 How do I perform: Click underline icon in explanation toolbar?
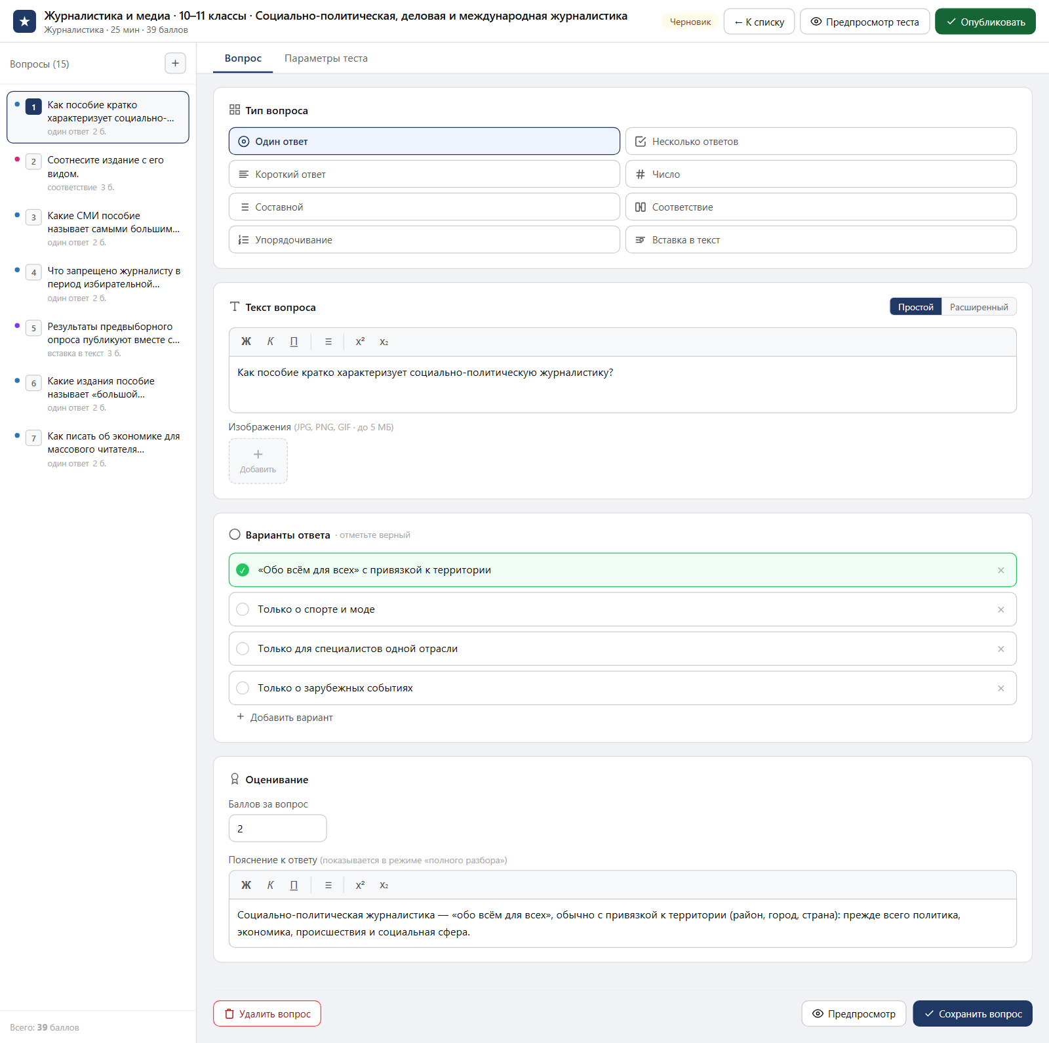click(x=294, y=885)
